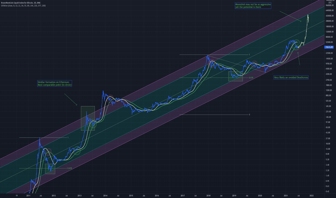Click the 1200.00 price axis label
336x198 pixels.
[329, 90]
